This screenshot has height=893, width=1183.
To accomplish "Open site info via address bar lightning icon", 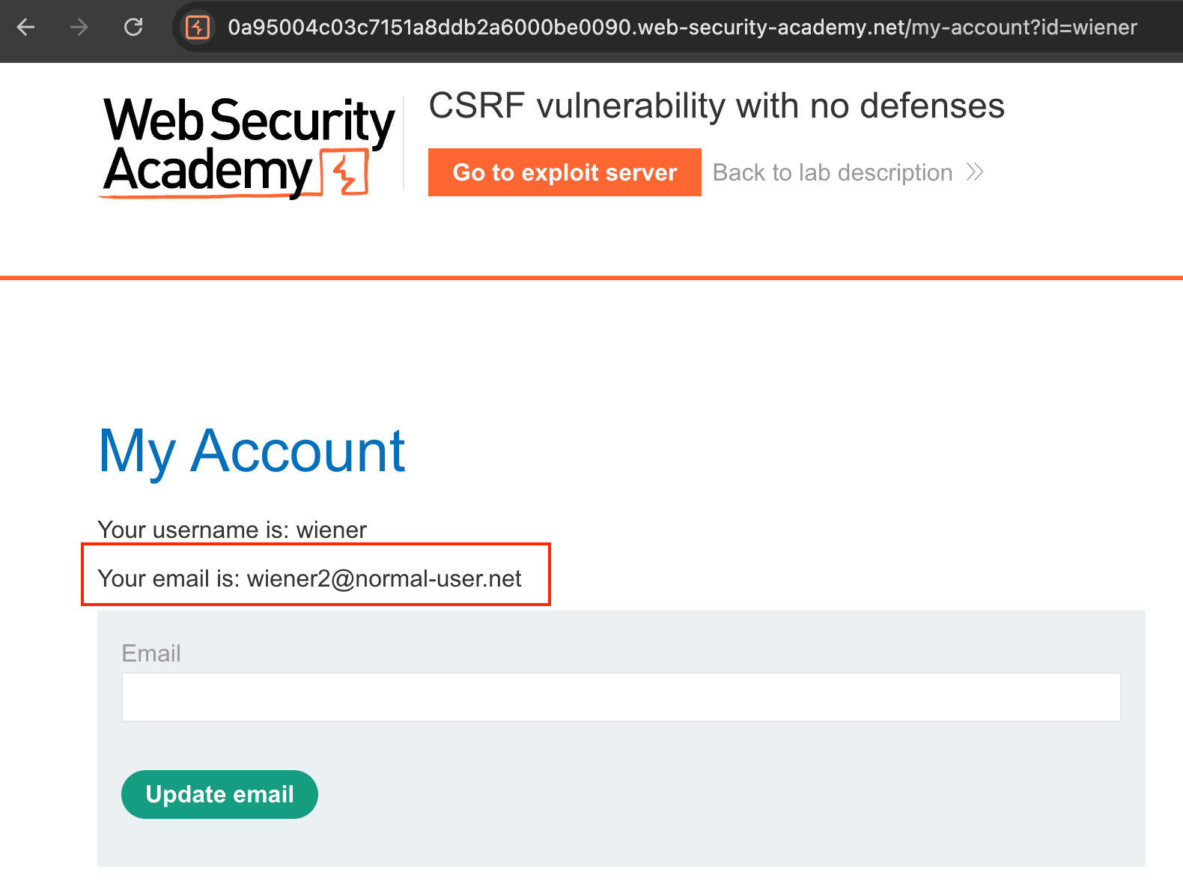I will [x=198, y=28].
